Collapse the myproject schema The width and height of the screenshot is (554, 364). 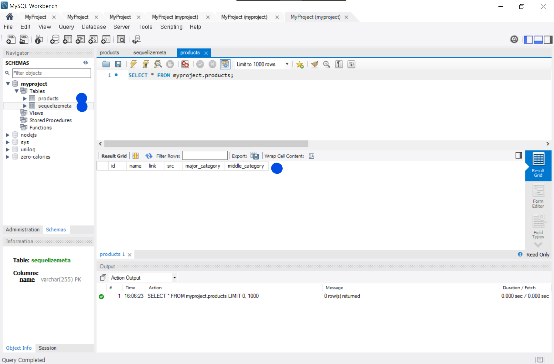click(8, 84)
